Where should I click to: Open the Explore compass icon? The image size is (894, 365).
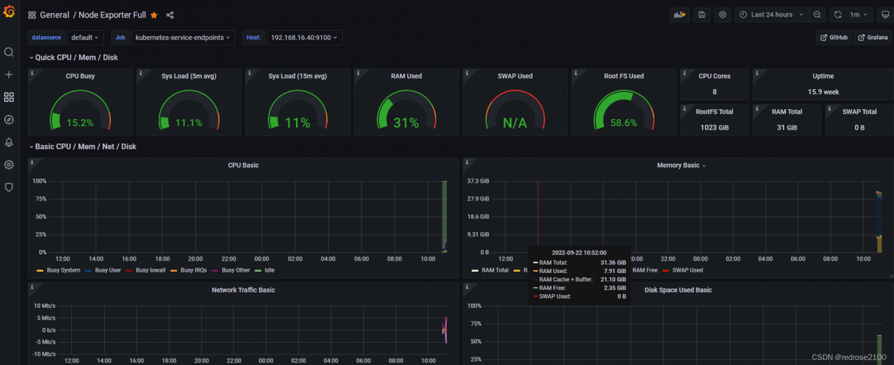click(9, 120)
